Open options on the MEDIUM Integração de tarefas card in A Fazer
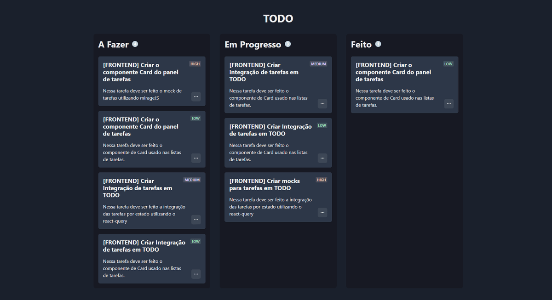This screenshot has width=552, height=300. coord(196,220)
